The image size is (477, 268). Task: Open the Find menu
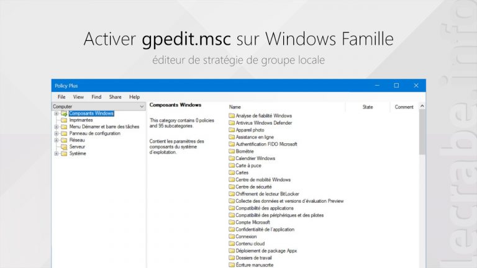pos(96,97)
